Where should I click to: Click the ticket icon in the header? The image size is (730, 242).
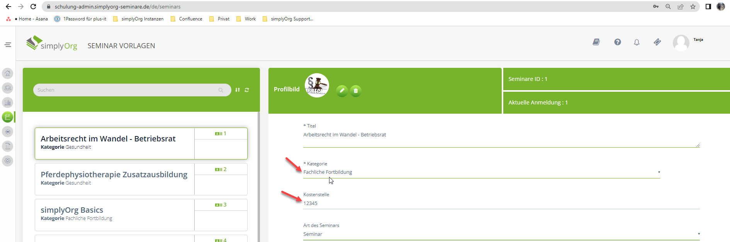657,42
